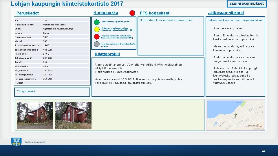This screenshot has width=278, height=156.
Task: Click the Lohjan kaupunki footer text
Action: [35, 142]
